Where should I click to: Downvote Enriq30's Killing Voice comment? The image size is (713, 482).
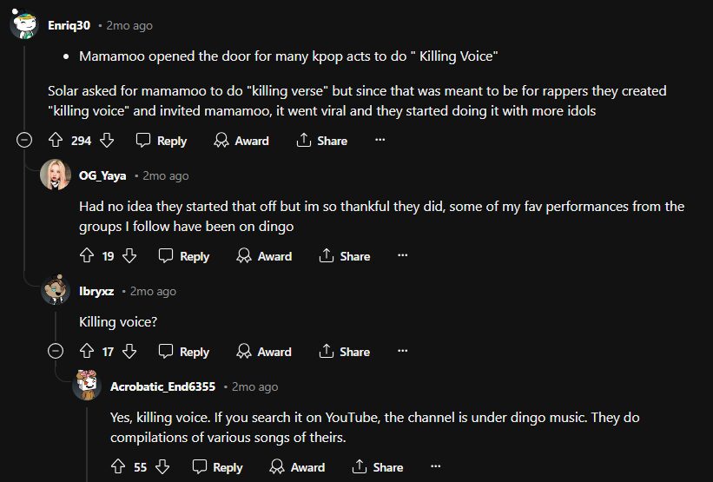(108, 140)
